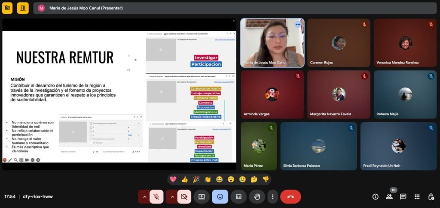Show the participants list with 10 people
Viewport: 440px width, 208px height.
(389, 197)
